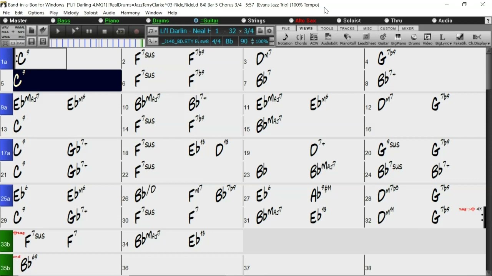Click the audio export WAV/MP3 formats button

(13, 32)
